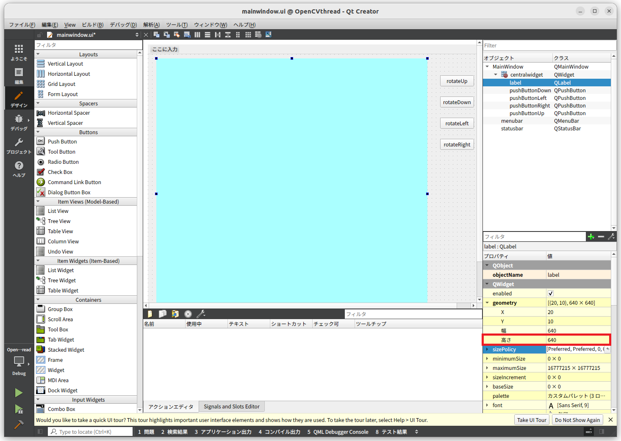
Task: Click the lock icon next to mainwindow.ui
Action: pos(39,35)
